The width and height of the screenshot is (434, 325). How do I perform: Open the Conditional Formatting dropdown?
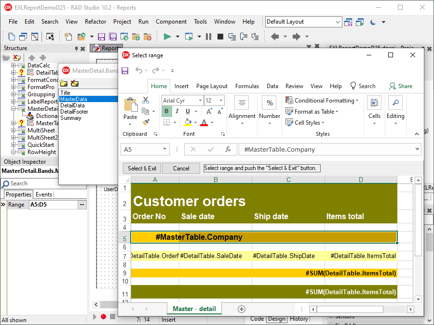click(x=322, y=101)
